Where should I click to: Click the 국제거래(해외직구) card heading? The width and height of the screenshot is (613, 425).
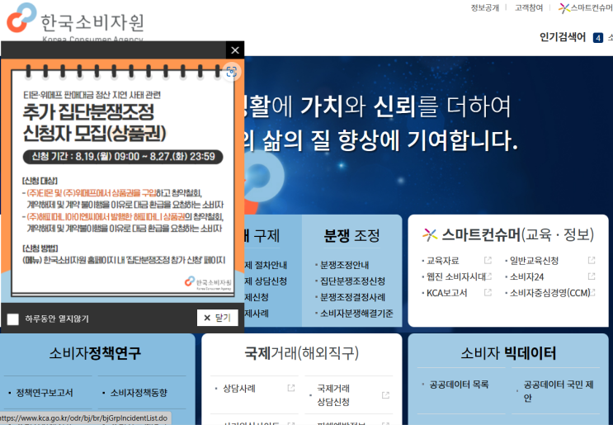[x=301, y=353]
